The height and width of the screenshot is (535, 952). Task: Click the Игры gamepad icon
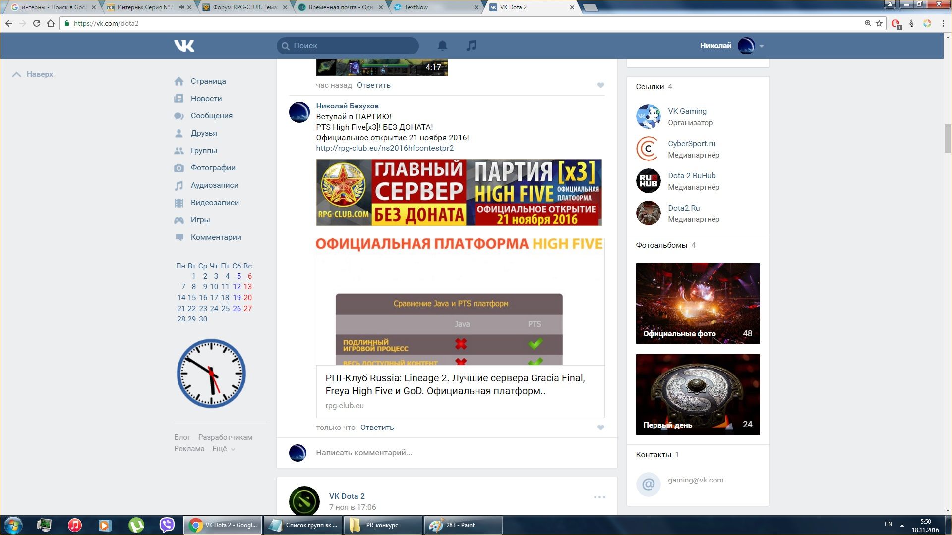(x=179, y=220)
